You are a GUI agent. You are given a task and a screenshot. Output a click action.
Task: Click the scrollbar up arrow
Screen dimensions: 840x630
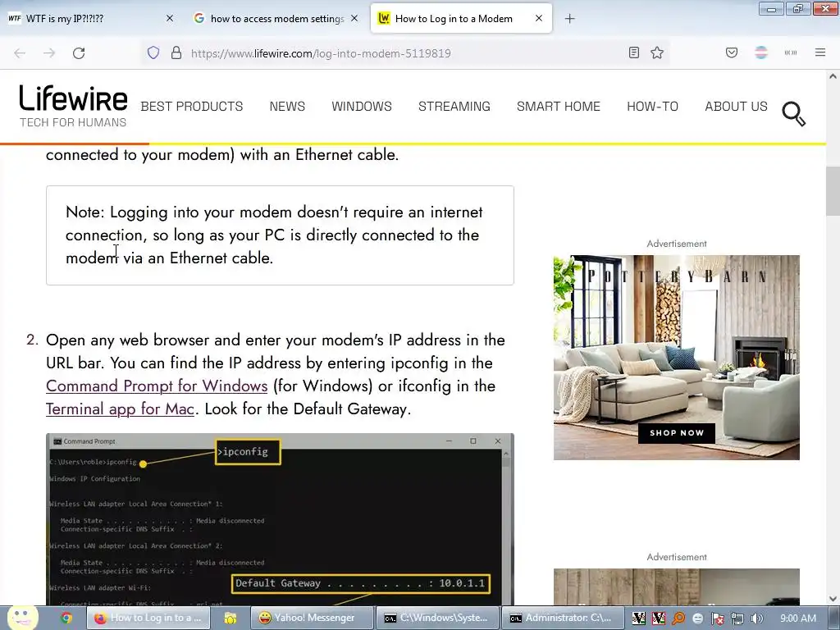coord(833,76)
